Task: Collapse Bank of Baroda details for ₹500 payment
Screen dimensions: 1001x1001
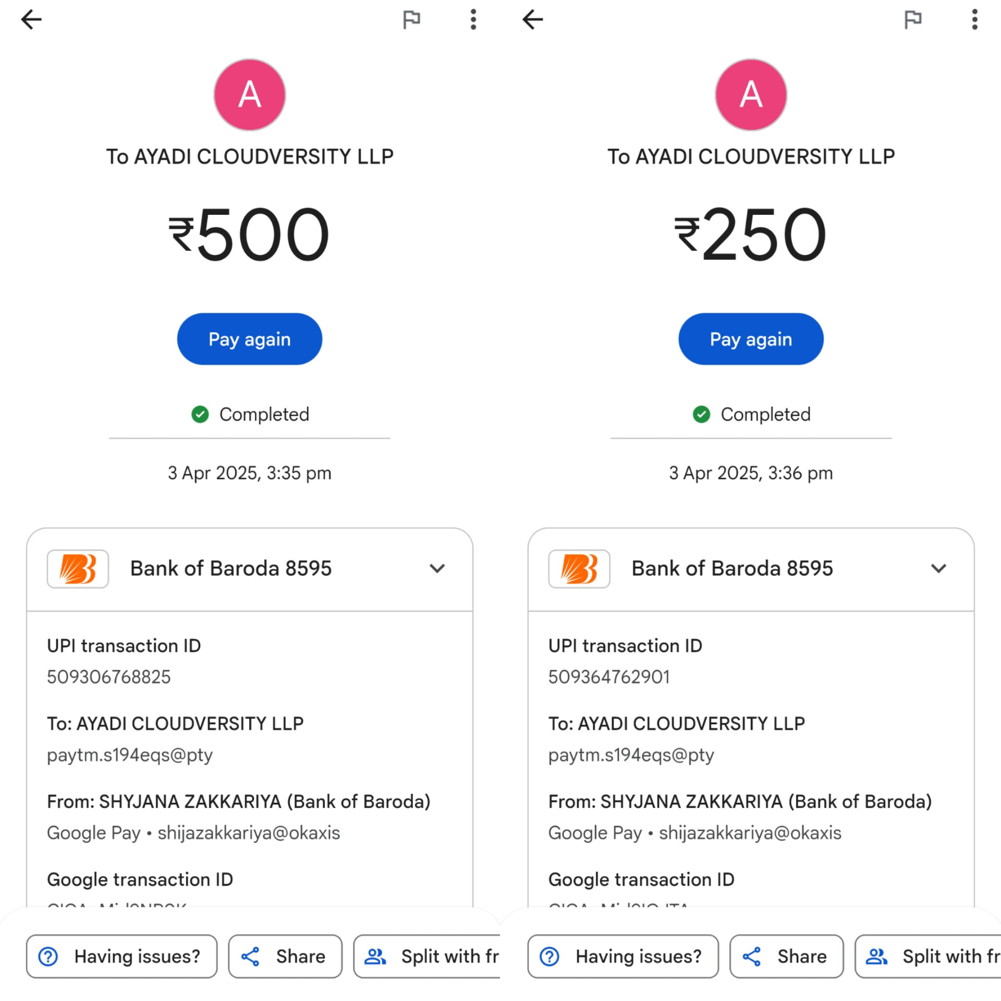Action: [437, 568]
